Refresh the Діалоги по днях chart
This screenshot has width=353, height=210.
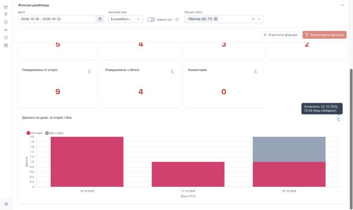point(338,119)
